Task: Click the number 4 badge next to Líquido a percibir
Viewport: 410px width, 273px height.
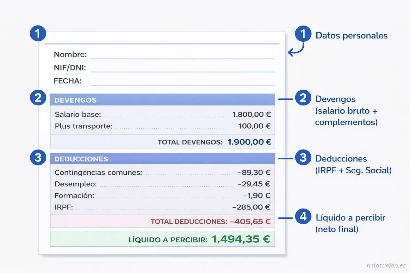Action: (303, 217)
